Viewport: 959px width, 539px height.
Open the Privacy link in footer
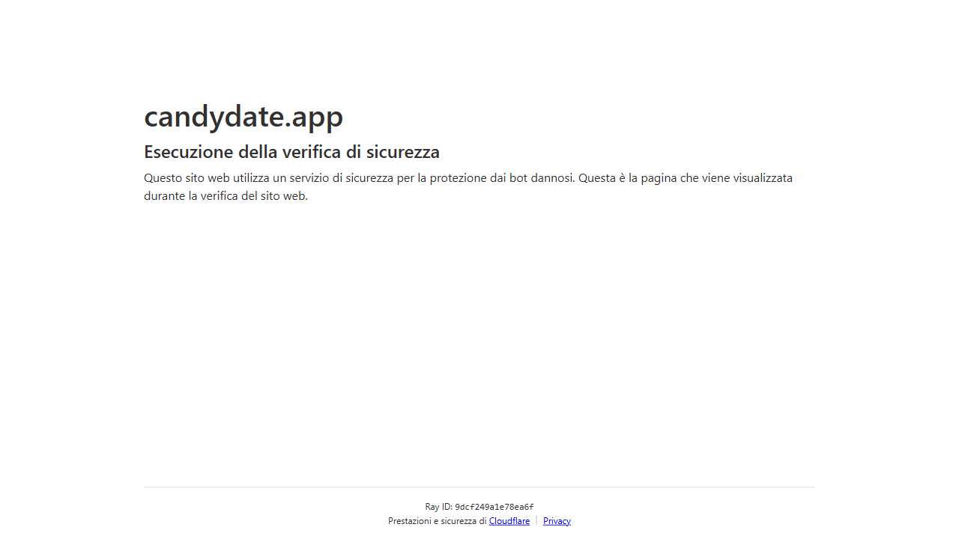[557, 521]
